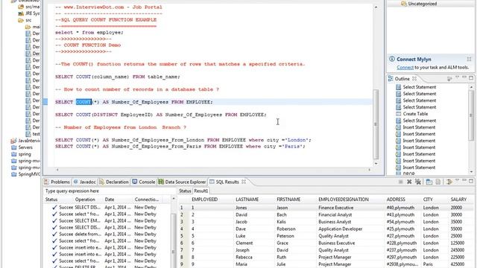Click the Connect link for Mylyn

click(x=405, y=68)
